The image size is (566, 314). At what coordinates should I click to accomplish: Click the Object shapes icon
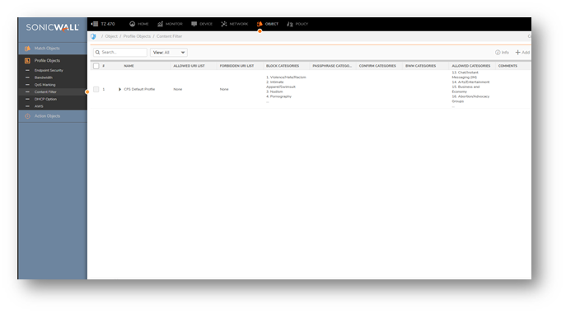coord(260,24)
